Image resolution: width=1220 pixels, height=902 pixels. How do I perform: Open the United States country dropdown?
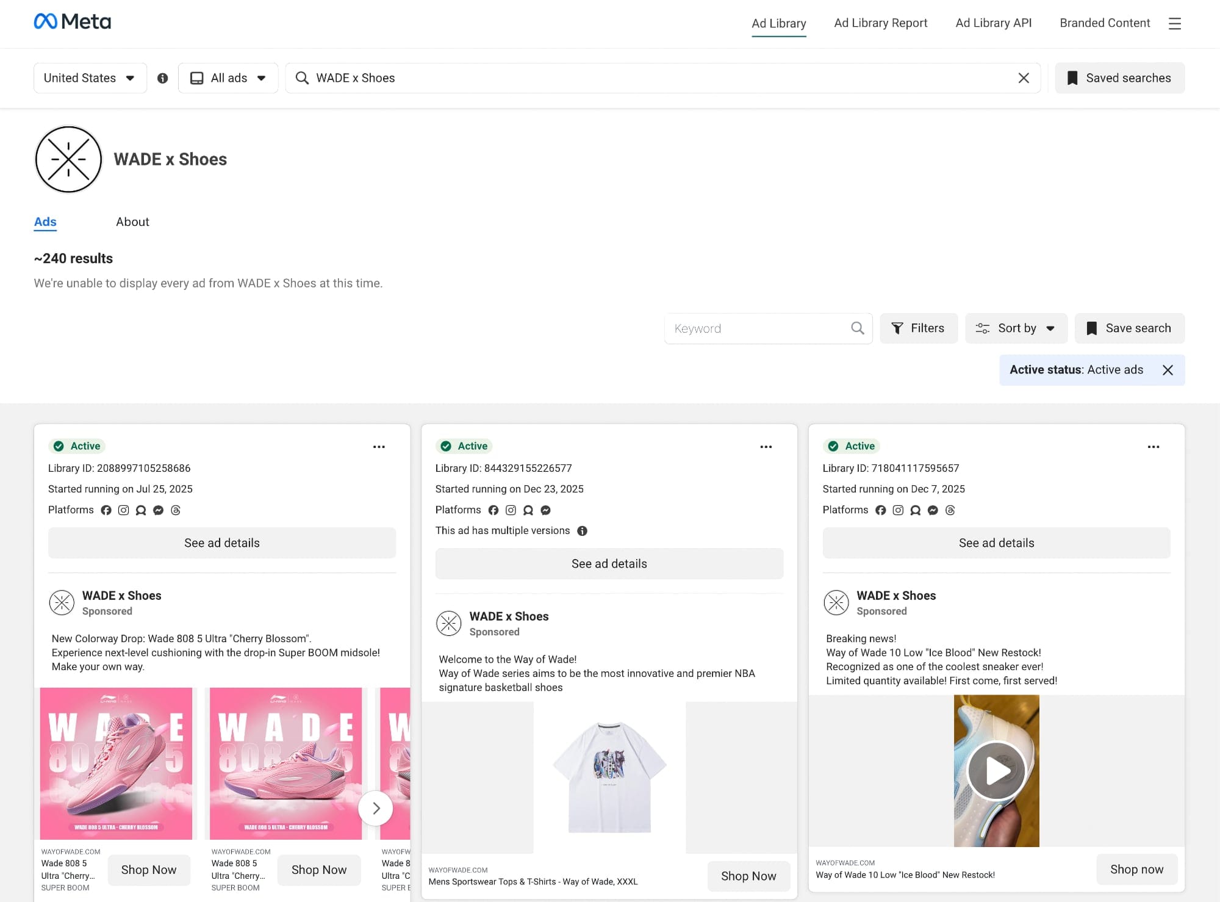pyautogui.click(x=89, y=78)
